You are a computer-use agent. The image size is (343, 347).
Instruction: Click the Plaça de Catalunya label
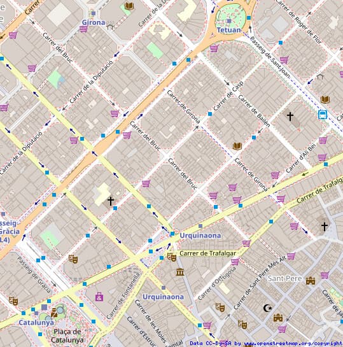tap(67, 336)
